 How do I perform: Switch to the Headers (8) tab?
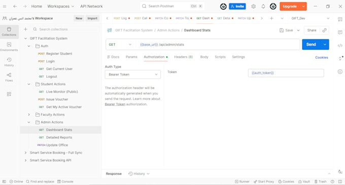183,57
